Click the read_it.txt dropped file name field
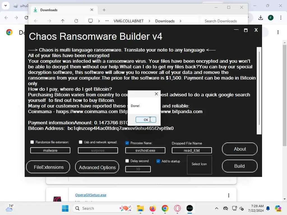Viewport: 287px width, 215px height. [x=192, y=150]
